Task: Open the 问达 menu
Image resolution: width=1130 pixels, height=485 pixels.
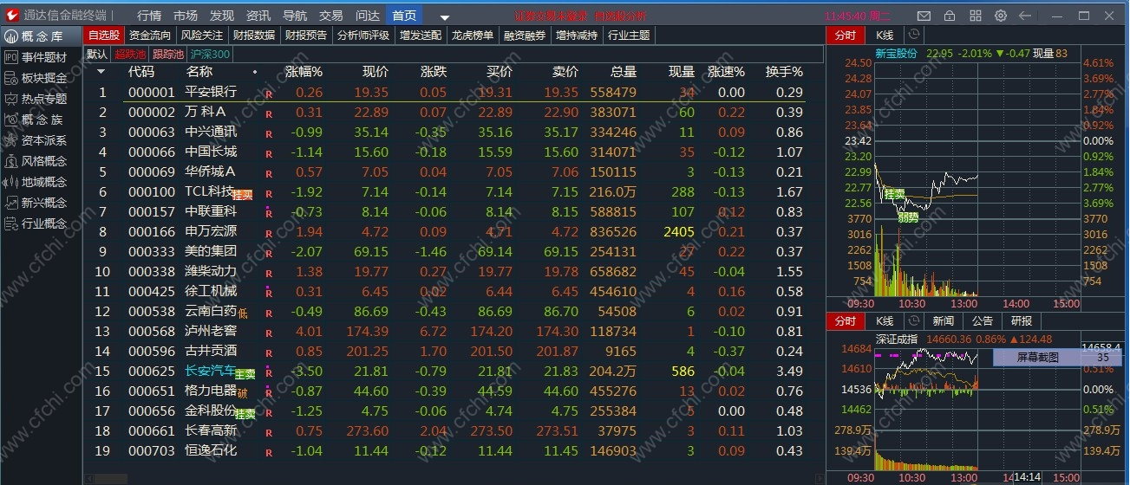Action: [x=368, y=16]
